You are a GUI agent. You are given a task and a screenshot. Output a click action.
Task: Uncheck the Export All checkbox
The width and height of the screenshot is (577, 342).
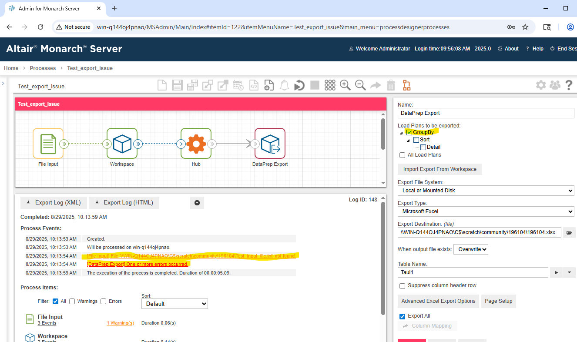(402, 316)
